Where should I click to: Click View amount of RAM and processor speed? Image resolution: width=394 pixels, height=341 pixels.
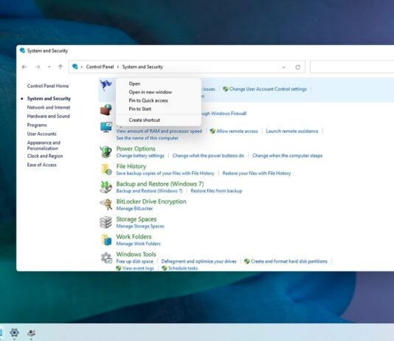coord(159,131)
